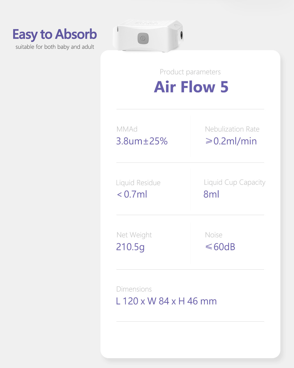The image size is (294, 368).
Task: Click the air outlet port on the device
Action: (x=182, y=35)
